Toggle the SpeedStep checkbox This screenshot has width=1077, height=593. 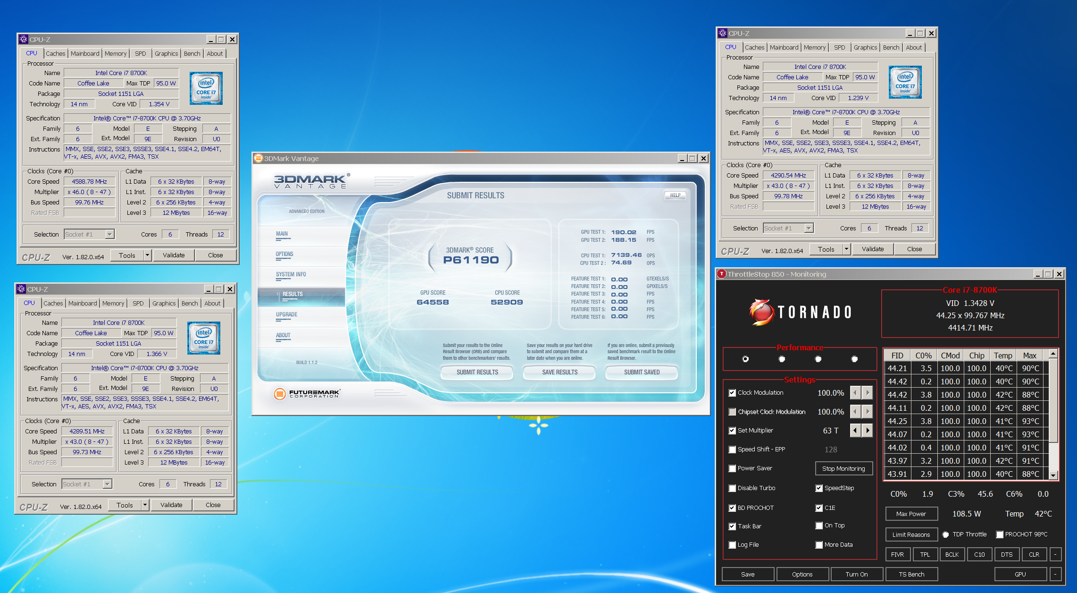pos(819,488)
